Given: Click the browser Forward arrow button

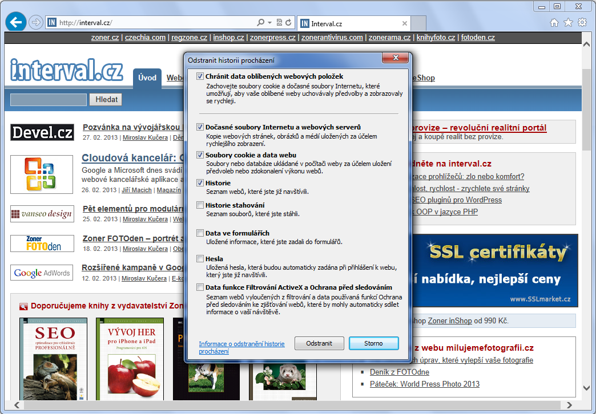Looking at the screenshot, I should click(x=36, y=22).
